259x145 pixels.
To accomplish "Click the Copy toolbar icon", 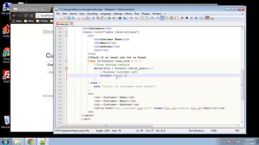I will tap(98, 18).
